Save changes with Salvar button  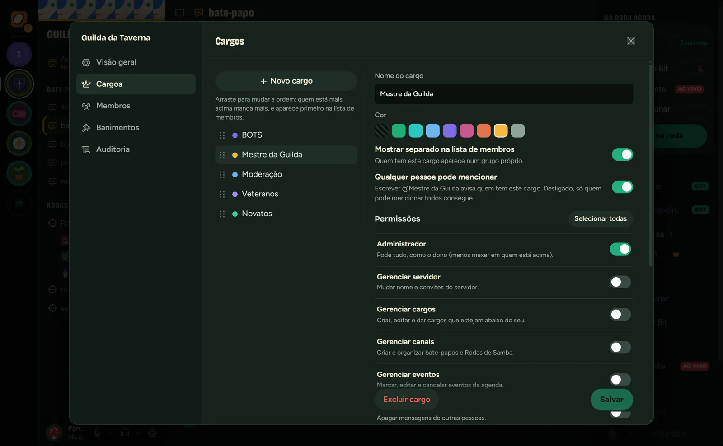click(611, 400)
